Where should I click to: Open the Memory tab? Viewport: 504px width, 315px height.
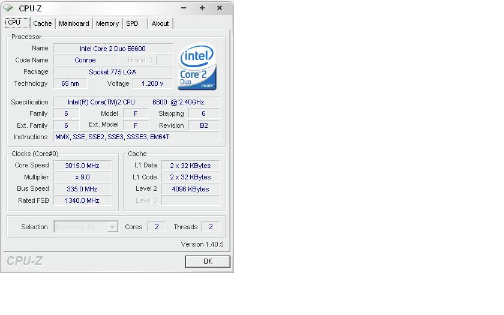[x=107, y=23]
